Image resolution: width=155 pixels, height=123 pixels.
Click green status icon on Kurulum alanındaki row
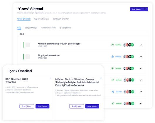(x=112, y=45)
